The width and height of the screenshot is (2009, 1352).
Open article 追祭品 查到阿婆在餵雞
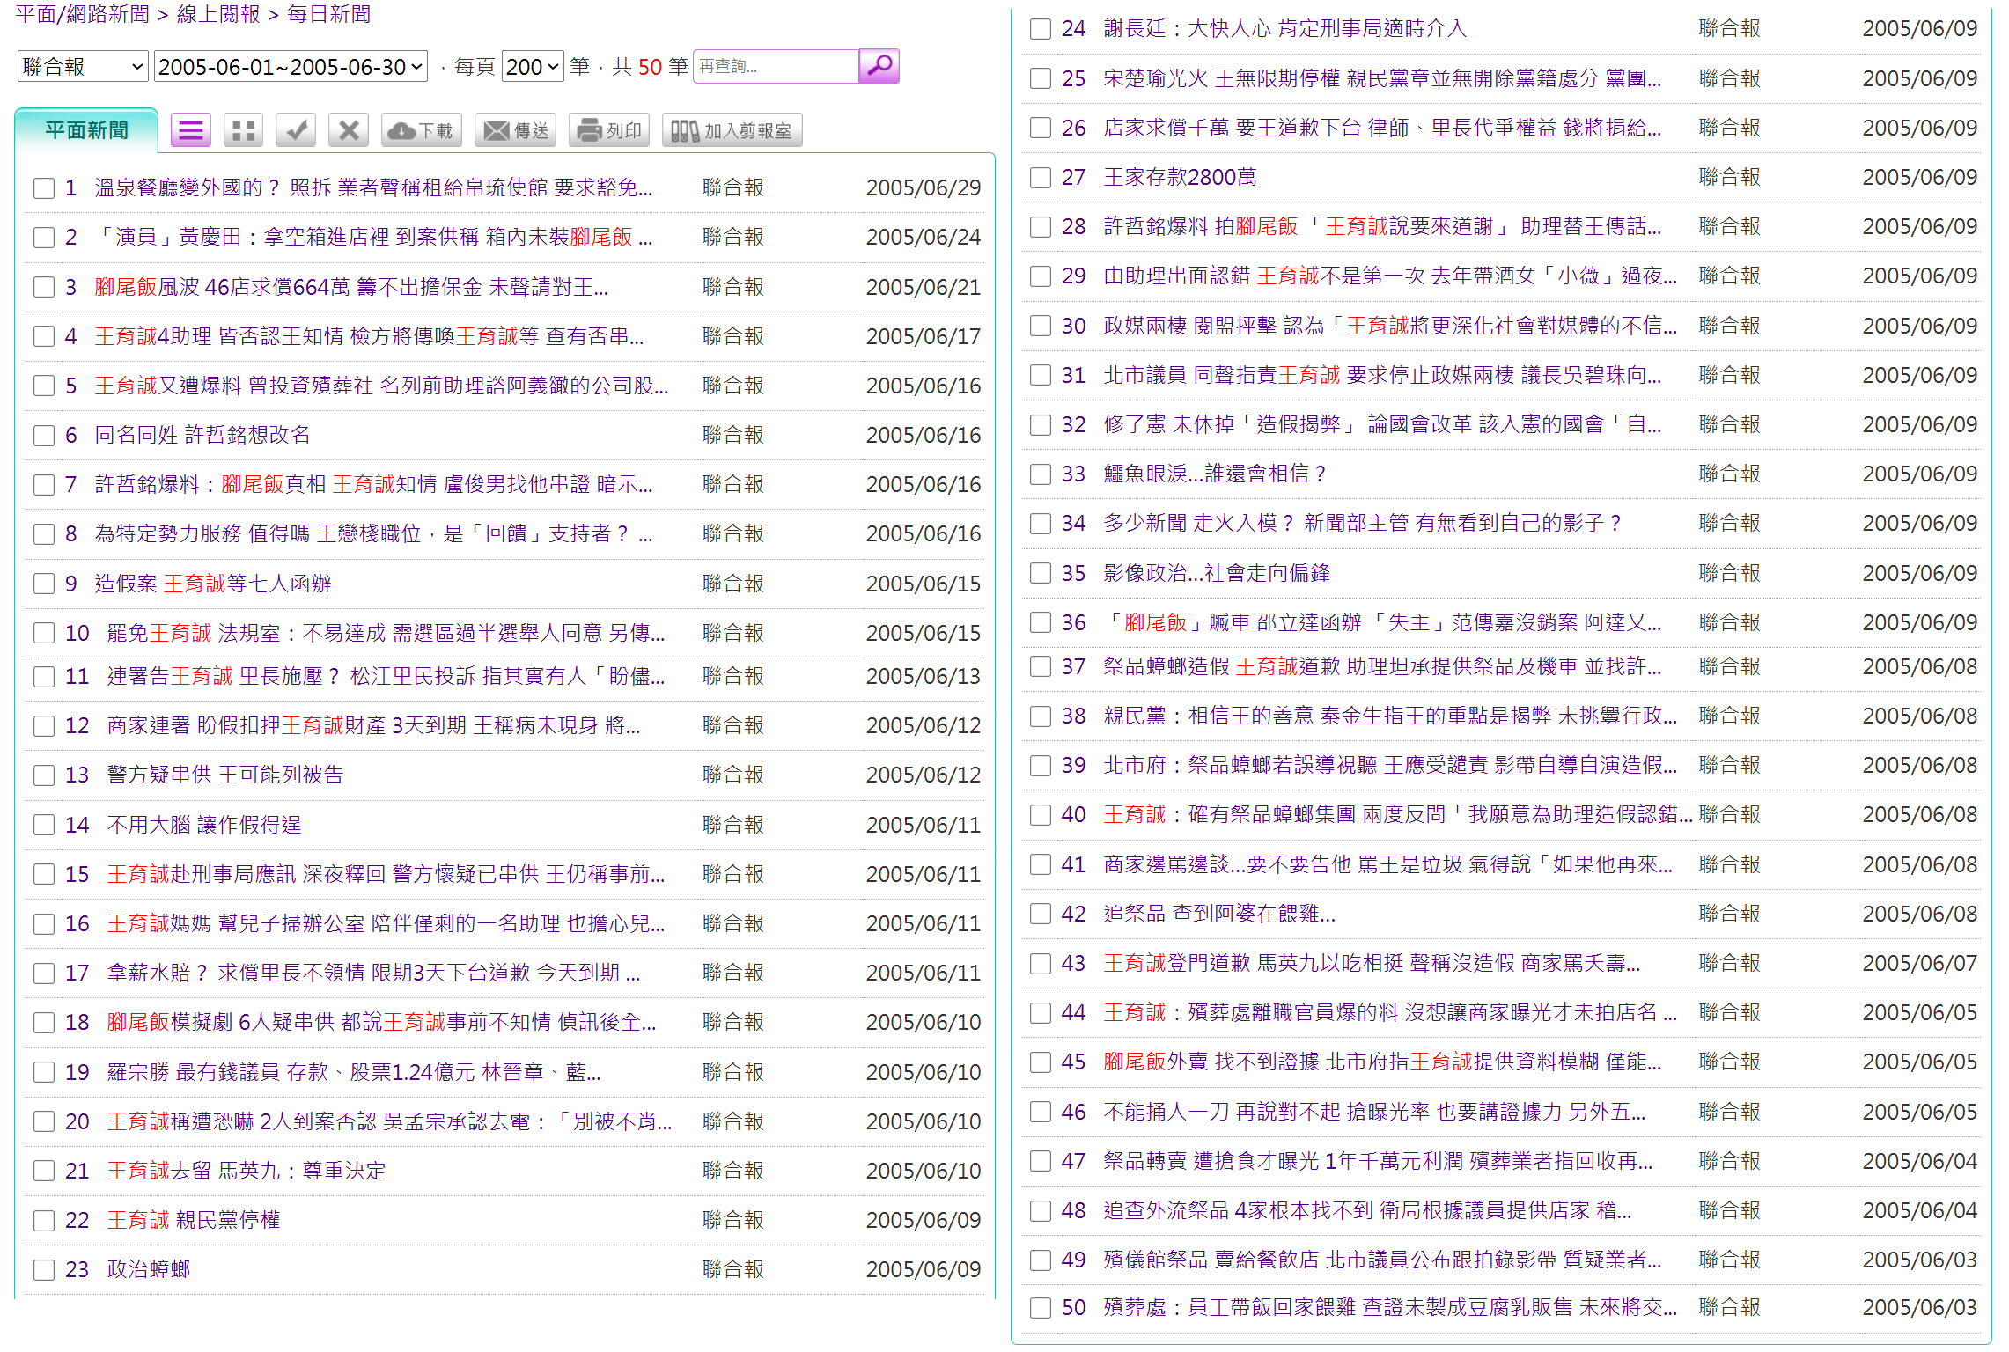tap(1219, 914)
